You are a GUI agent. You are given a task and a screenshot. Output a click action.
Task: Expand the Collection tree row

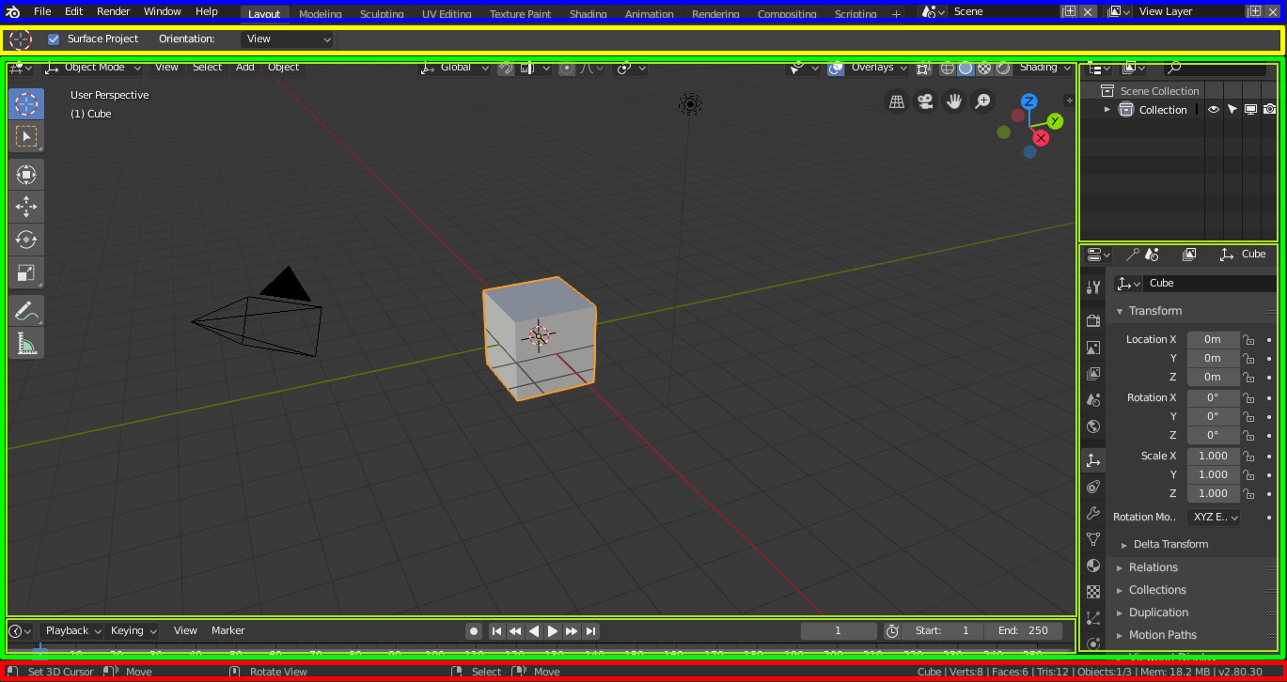[1107, 110]
